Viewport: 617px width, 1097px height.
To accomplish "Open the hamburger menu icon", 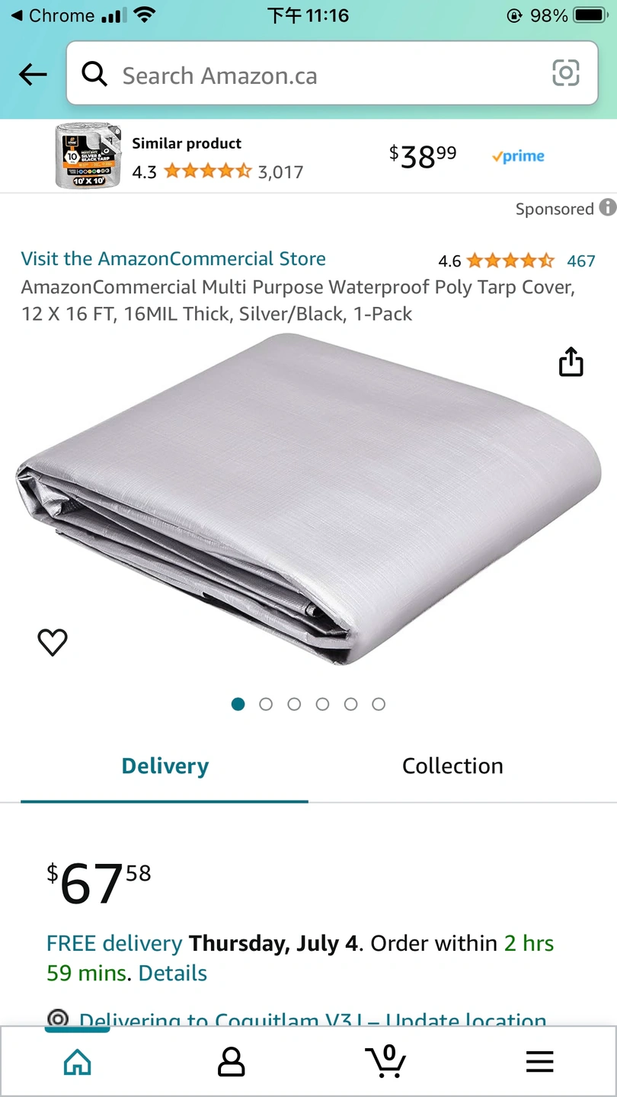I will click(x=539, y=1062).
